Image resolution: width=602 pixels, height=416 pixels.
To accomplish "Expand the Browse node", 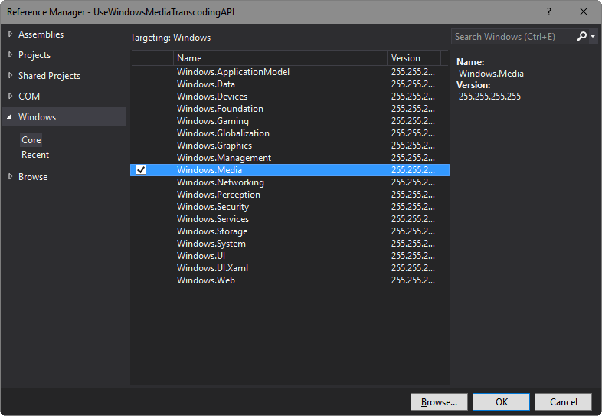I will point(10,177).
